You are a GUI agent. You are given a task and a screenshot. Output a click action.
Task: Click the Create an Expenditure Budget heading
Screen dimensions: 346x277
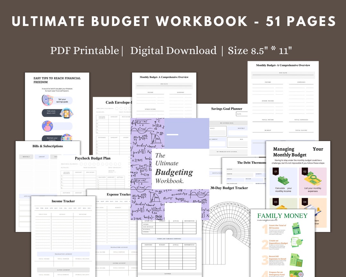[x=278, y=242]
